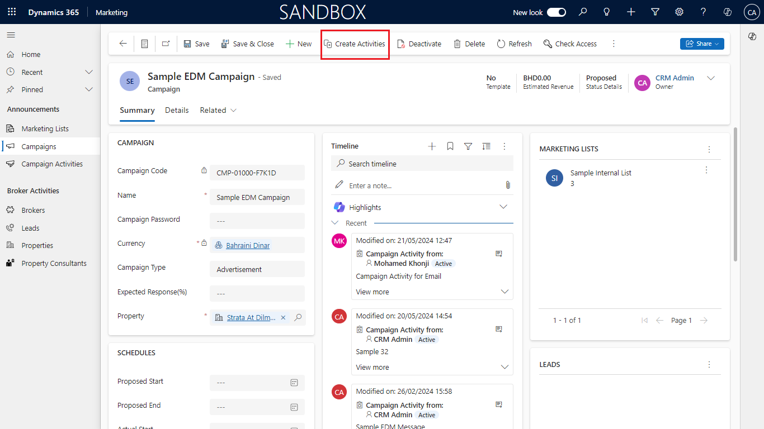Image resolution: width=764 pixels, height=429 pixels.
Task: Switch to the Summary tab
Action: tap(137, 110)
